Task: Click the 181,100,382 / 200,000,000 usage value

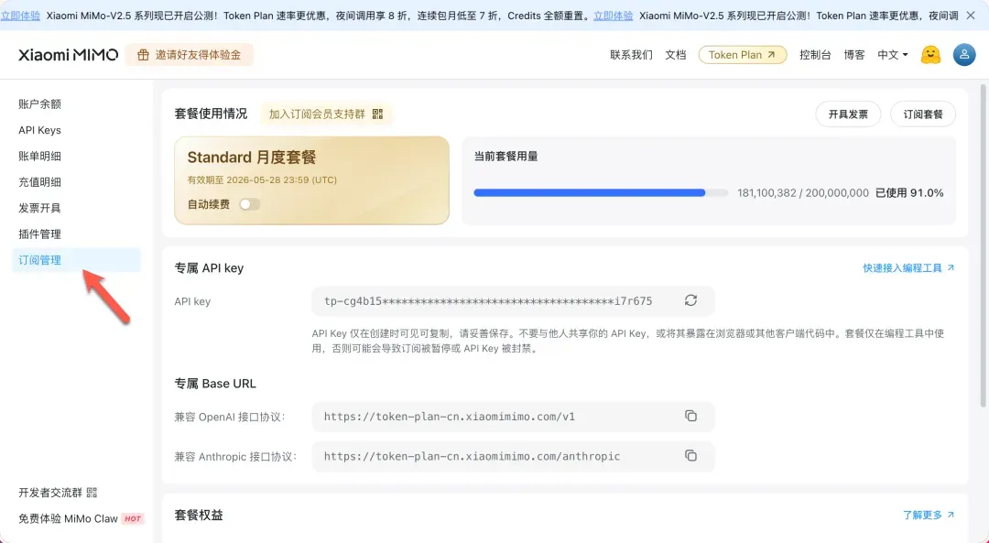Action: click(x=803, y=193)
